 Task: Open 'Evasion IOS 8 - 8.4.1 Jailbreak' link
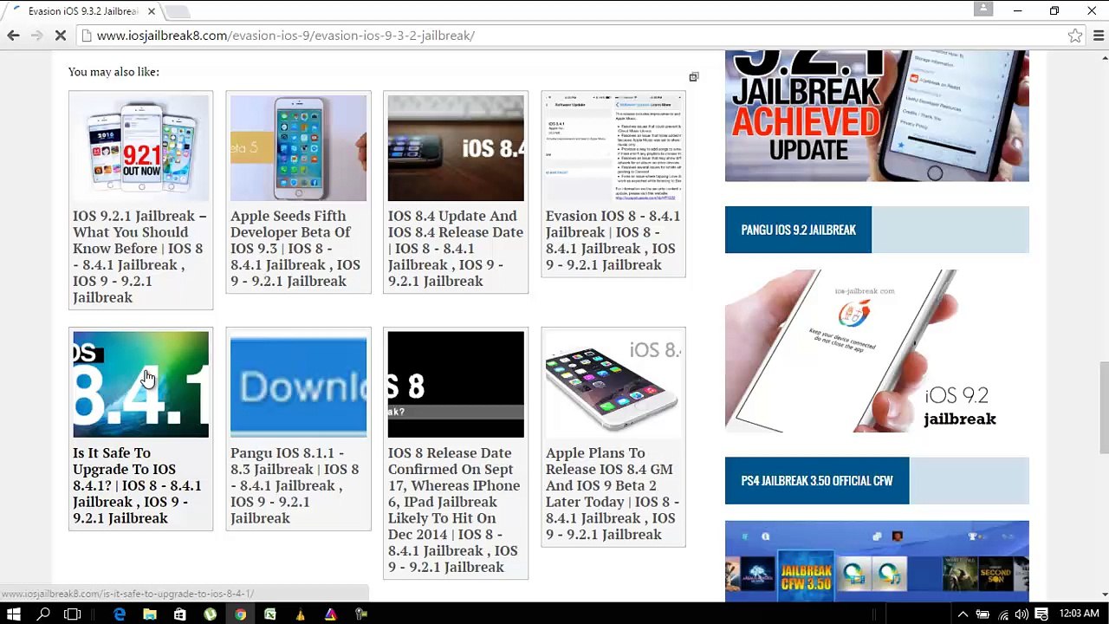613,240
